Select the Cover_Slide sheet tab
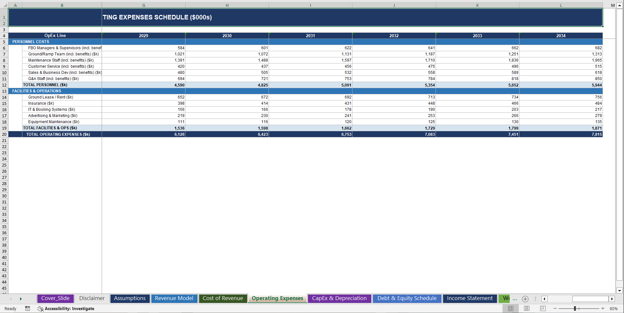 click(55, 298)
